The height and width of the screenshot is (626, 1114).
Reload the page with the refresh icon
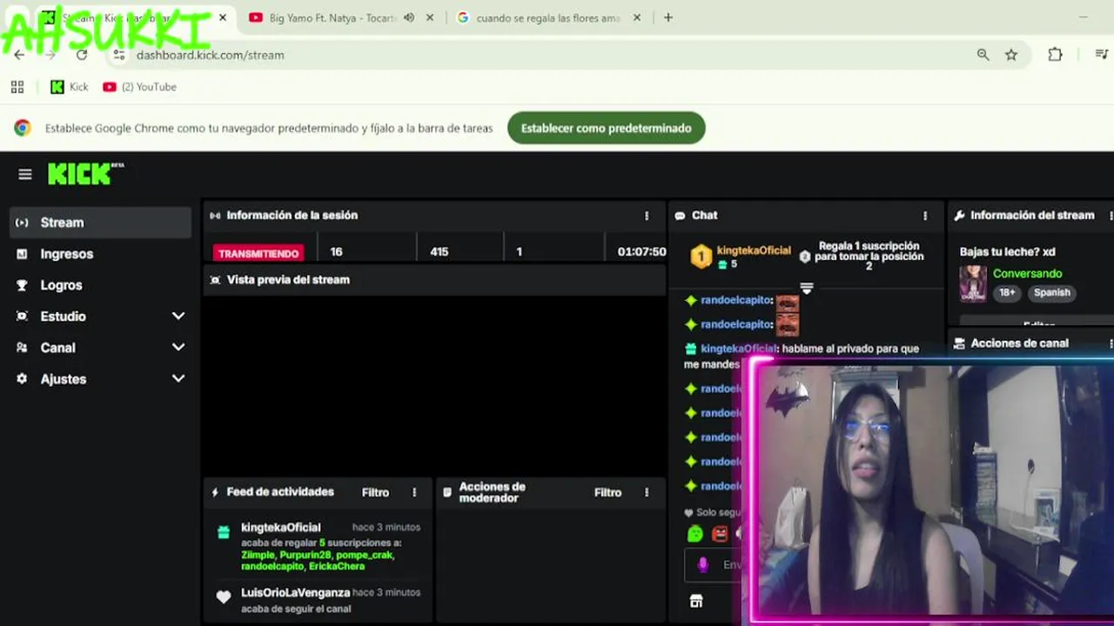tap(82, 55)
